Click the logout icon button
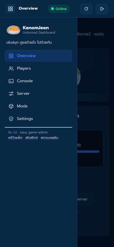Image resolution: width=114 pixels, height=247 pixels. (x=102, y=9)
